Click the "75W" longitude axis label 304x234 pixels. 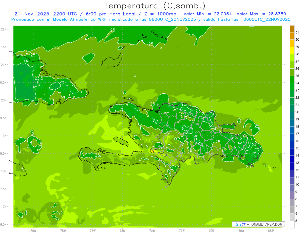point(63,230)
